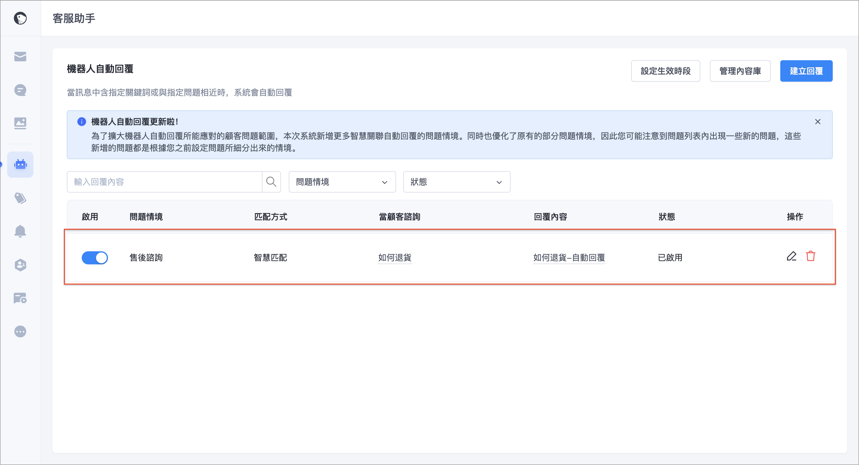Open the more options ellipsis sidebar icon
Image resolution: width=859 pixels, height=465 pixels.
(20, 331)
